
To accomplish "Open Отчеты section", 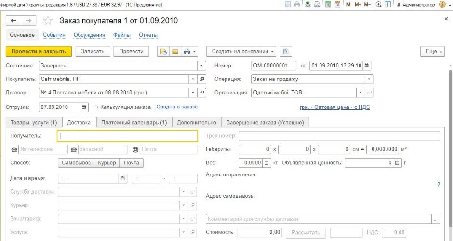I will tap(148, 35).
